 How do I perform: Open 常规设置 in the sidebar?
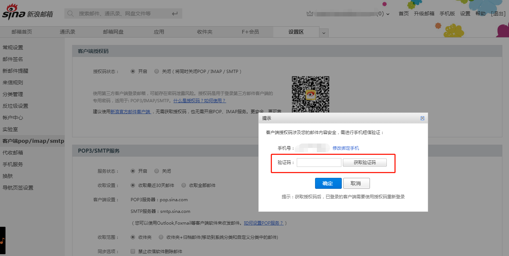(x=13, y=47)
